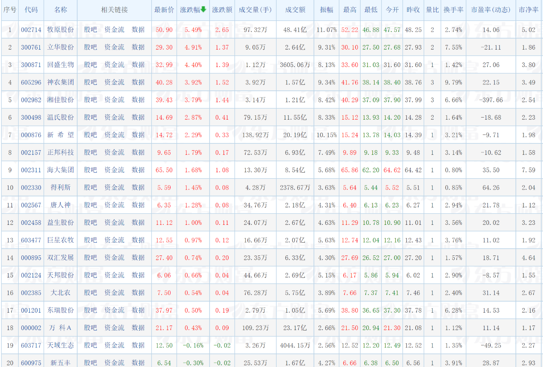Open 股吧 link for 海大集团
Image resolution: width=543 pixels, height=367 pixels.
(x=90, y=170)
